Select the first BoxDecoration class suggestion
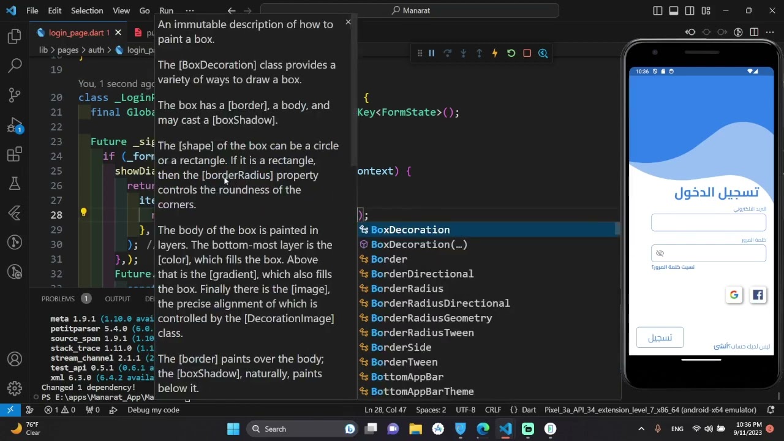The width and height of the screenshot is (784, 441). pos(489,230)
